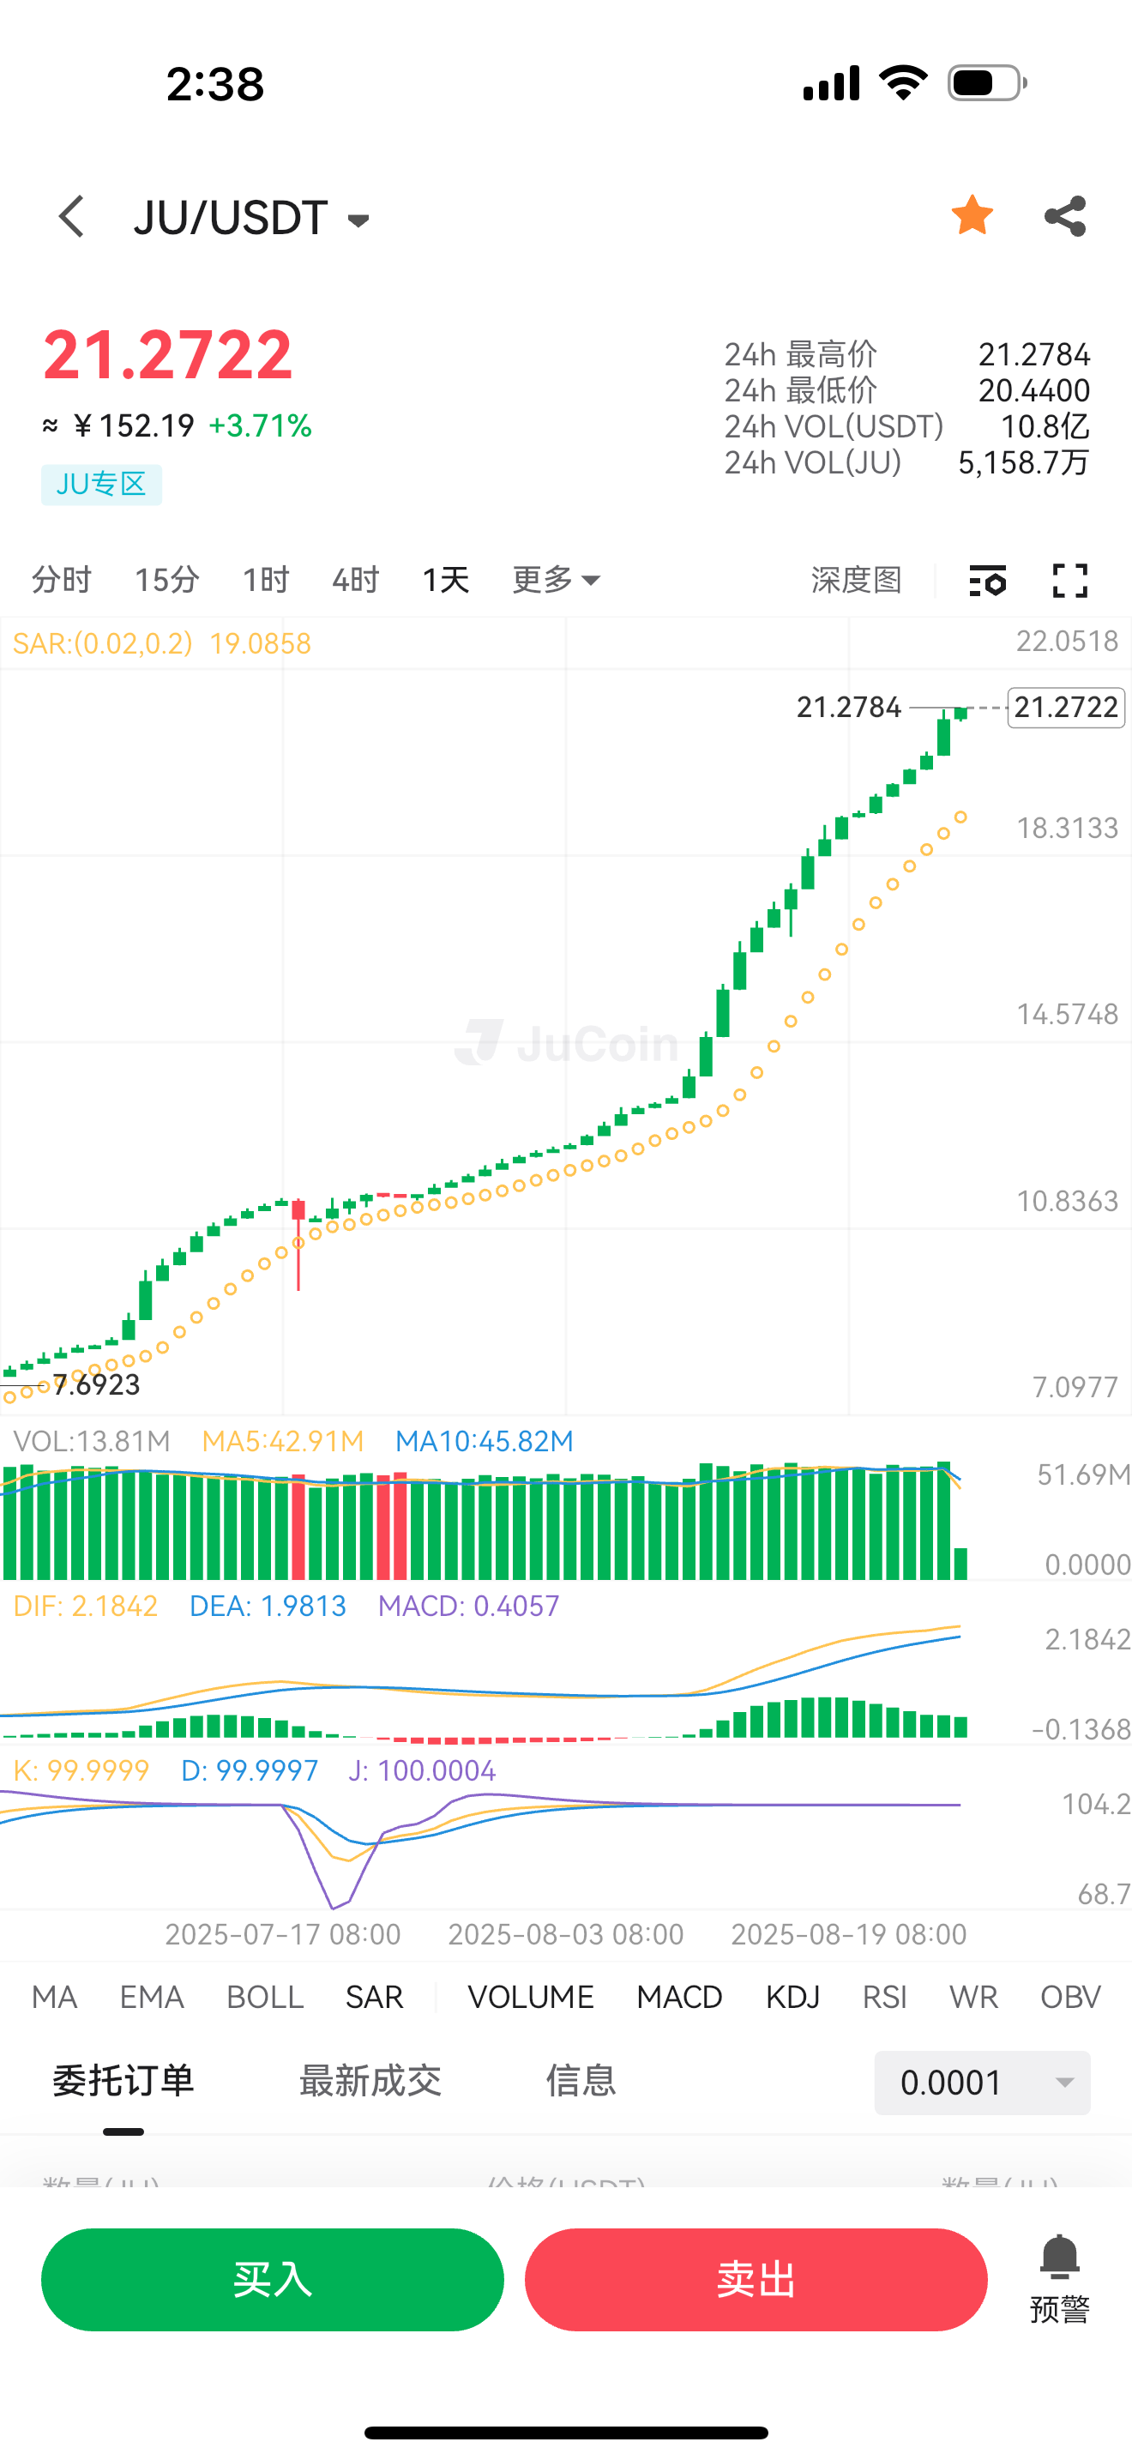Select the 分时 timeframe

(x=61, y=580)
